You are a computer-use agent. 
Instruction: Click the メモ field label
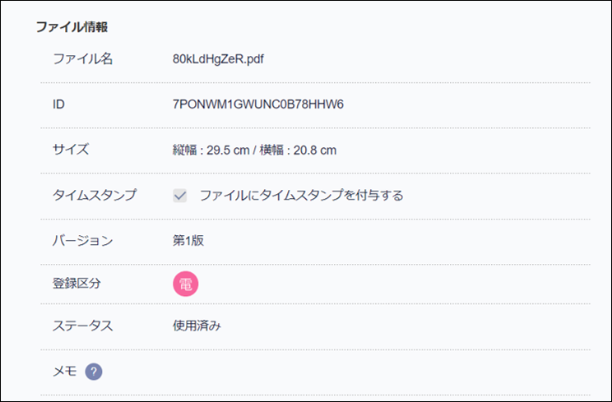[x=64, y=372]
